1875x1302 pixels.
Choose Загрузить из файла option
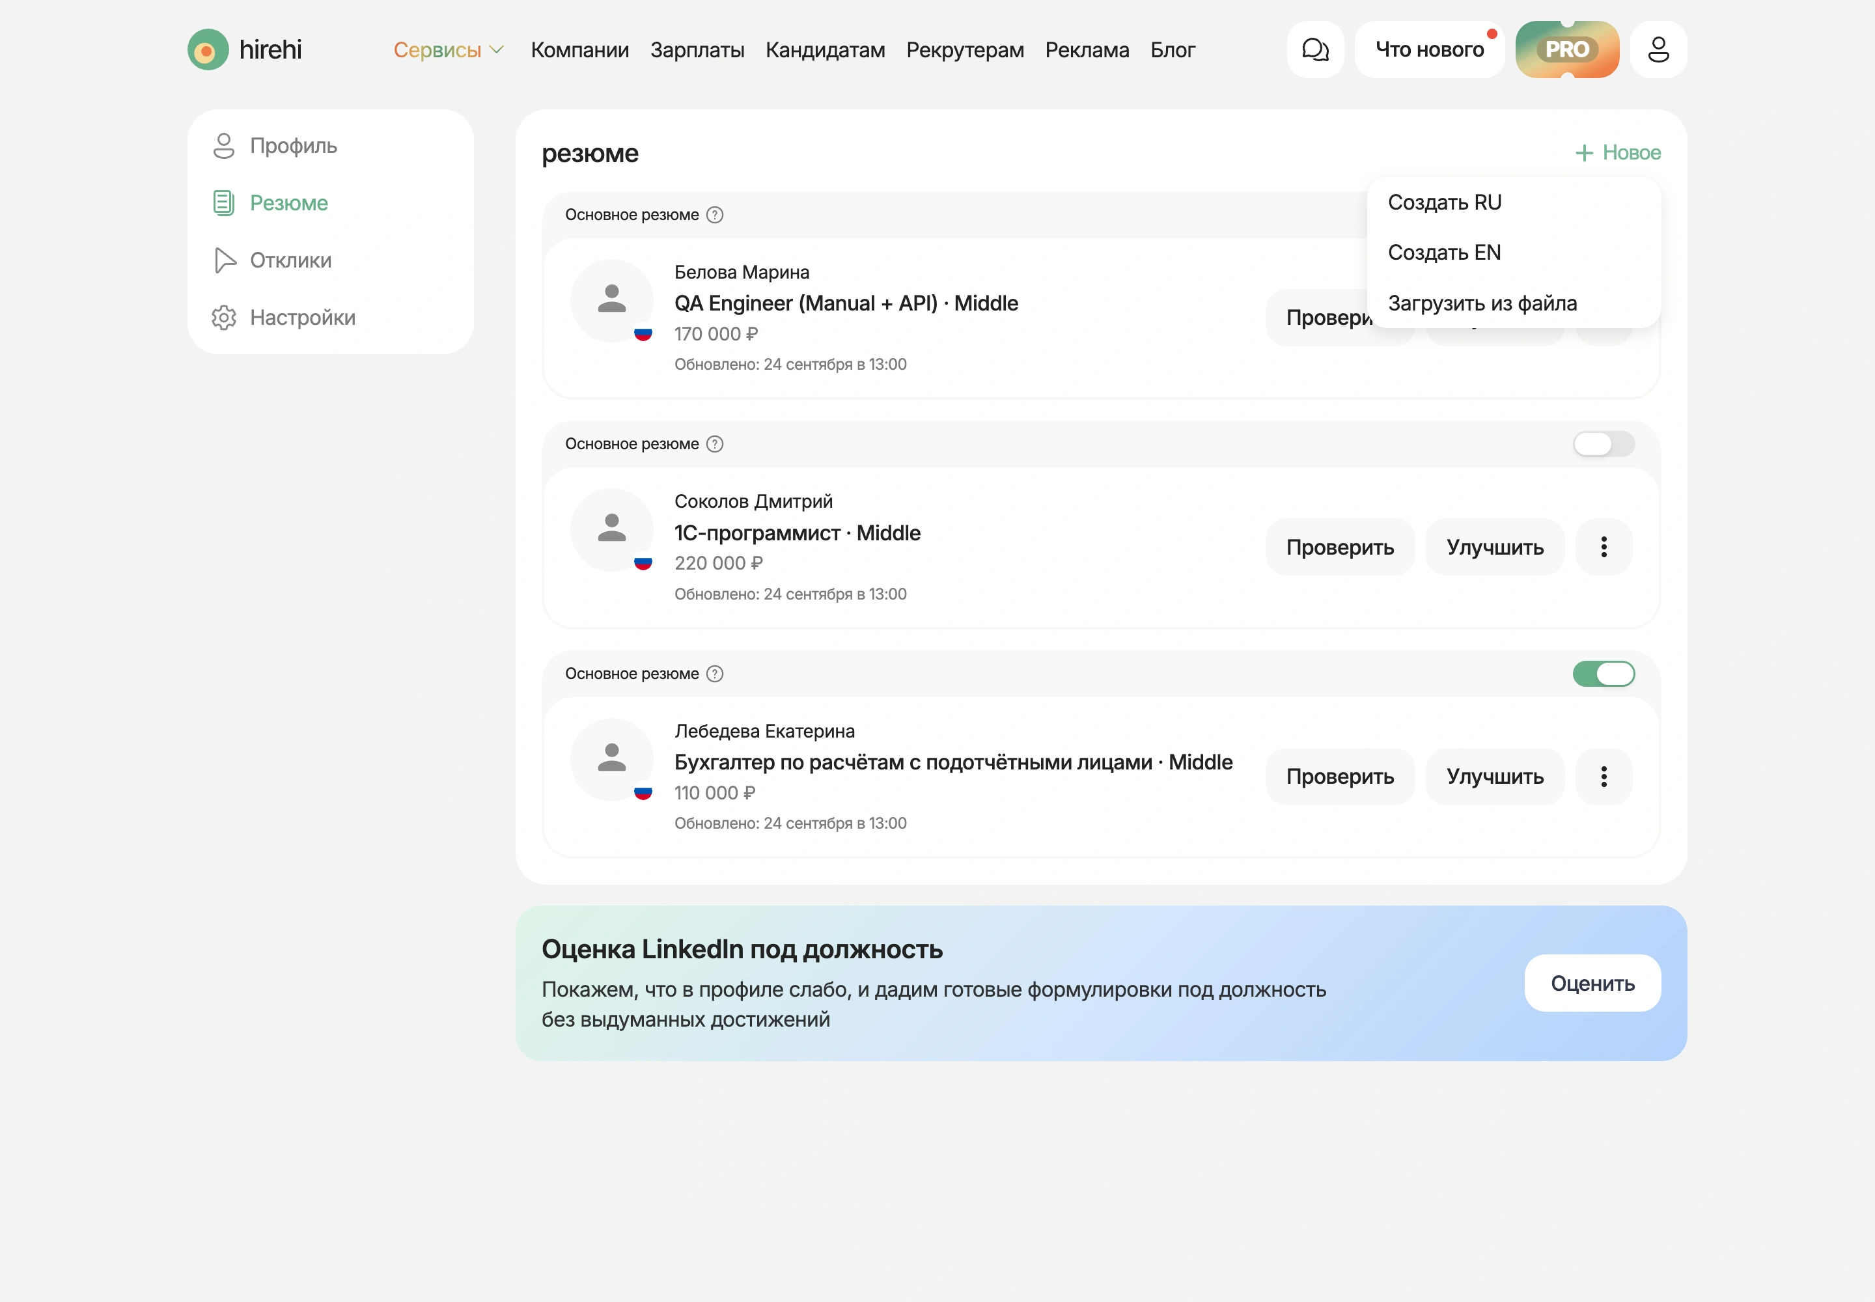[x=1482, y=303]
